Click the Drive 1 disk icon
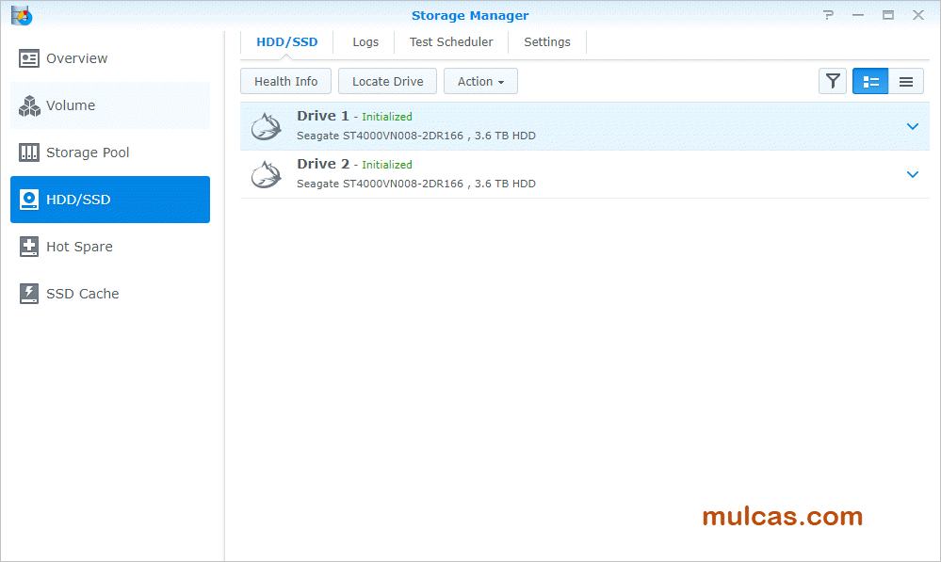Screen dimensions: 941x562 (267, 127)
